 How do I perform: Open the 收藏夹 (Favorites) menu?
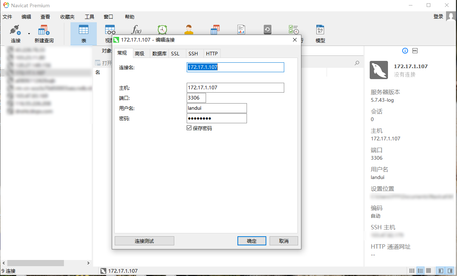coord(67,17)
